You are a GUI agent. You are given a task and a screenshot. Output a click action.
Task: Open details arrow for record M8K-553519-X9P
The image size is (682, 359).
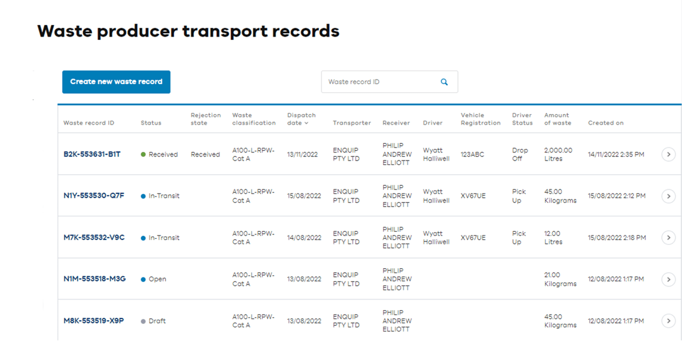click(668, 321)
